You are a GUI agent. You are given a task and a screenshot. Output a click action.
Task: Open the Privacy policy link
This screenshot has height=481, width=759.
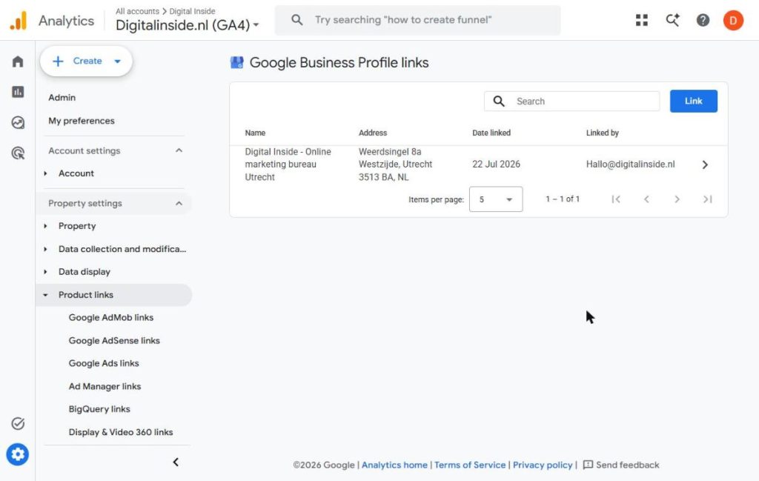click(543, 465)
